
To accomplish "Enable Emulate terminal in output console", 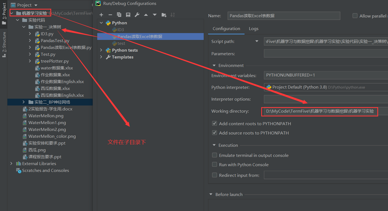I will coord(215,155).
